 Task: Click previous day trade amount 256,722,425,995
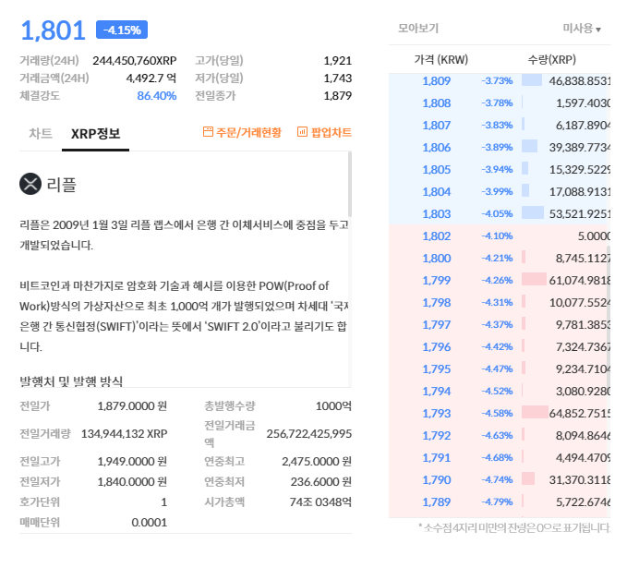pos(309,433)
